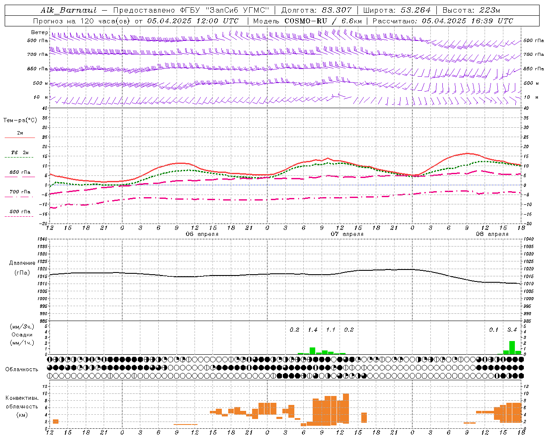Click the 1010 value on right pressure axis

coord(528,284)
